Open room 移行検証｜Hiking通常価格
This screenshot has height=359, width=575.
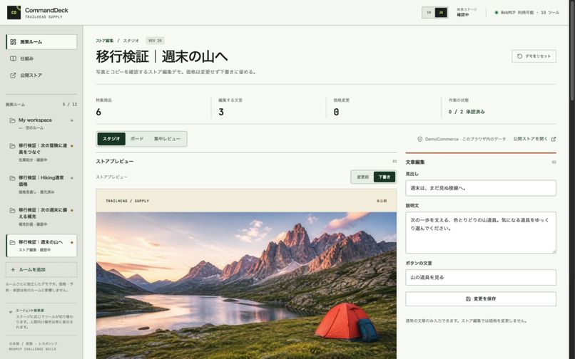point(41,184)
